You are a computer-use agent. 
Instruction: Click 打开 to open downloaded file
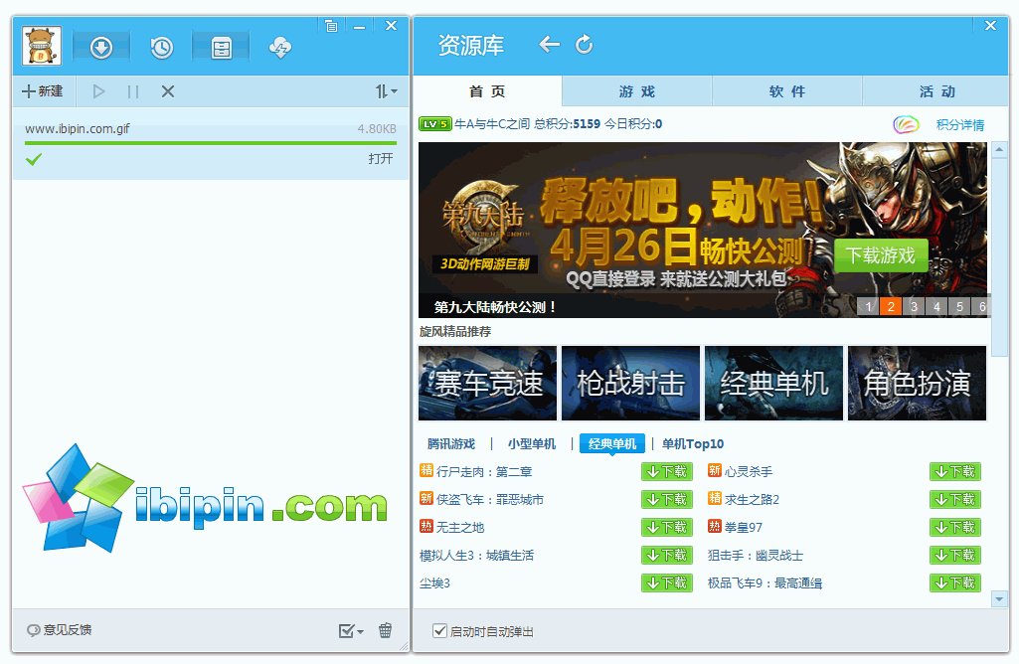[381, 158]
